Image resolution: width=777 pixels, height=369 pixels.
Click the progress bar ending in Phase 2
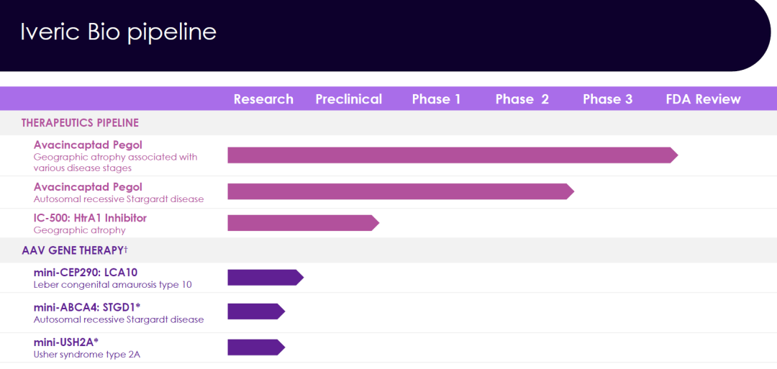(400, 191)
